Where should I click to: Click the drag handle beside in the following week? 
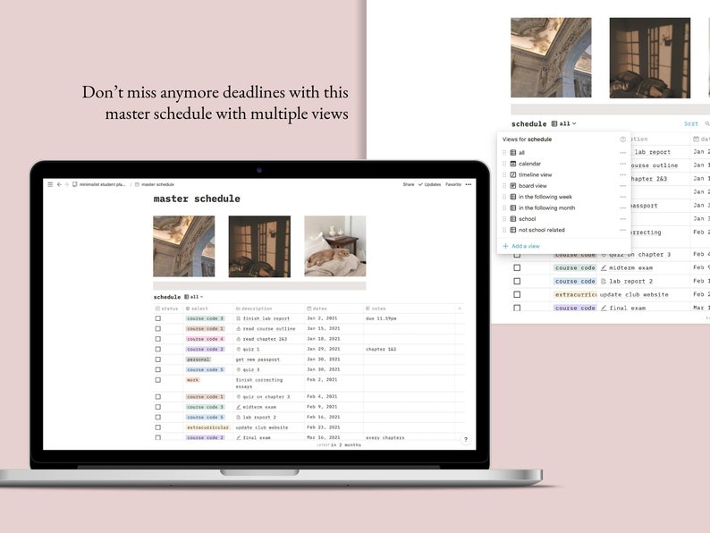click(x=504, y=197)
